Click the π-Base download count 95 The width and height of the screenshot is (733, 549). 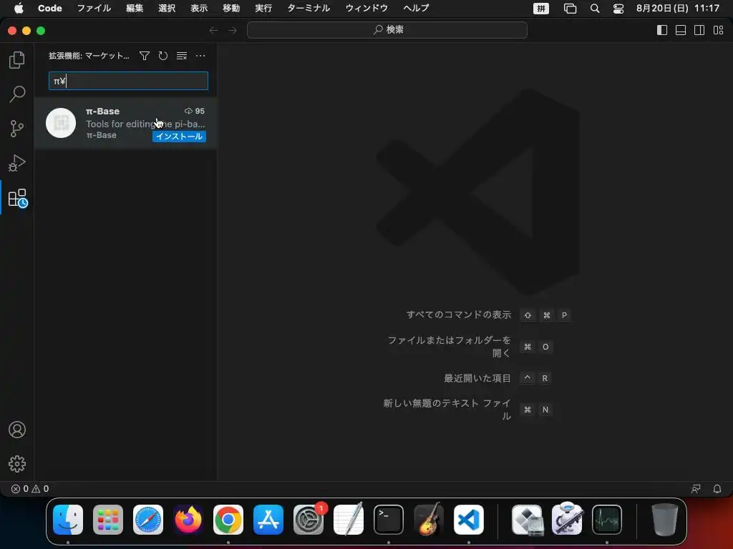click(195, 111)
